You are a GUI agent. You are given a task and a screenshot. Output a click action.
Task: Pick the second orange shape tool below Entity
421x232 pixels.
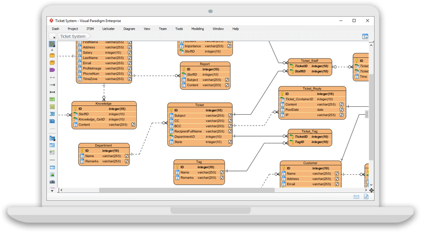pos(52,63)
